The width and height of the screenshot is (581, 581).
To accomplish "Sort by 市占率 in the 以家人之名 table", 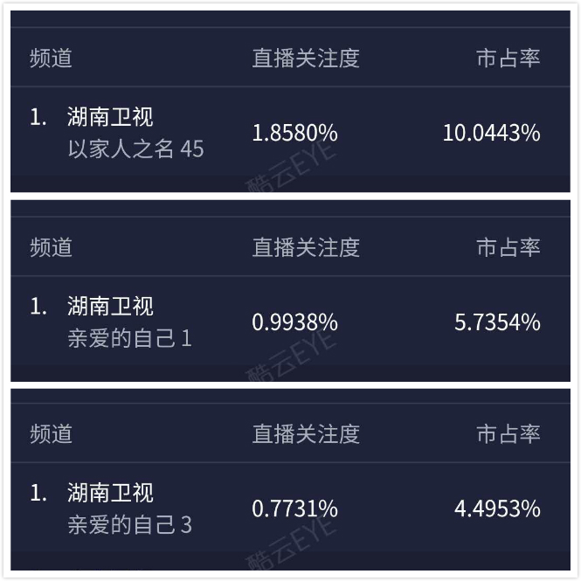I will click(x=508, y=59).
